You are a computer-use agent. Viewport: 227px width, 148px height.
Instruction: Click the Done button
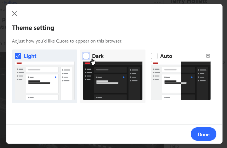(203, 134)
